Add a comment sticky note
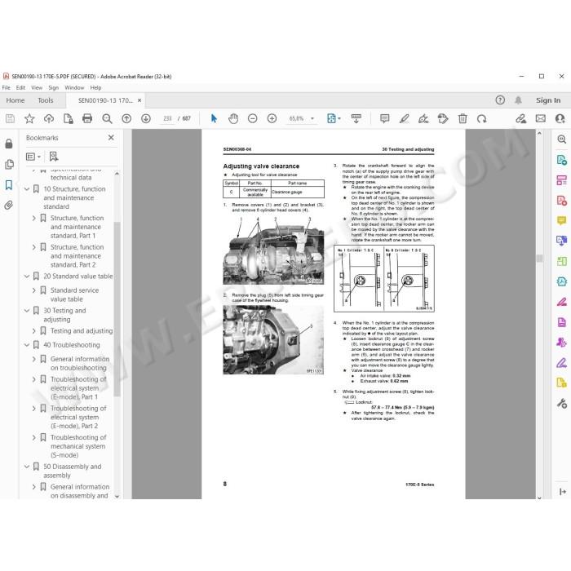Screen dimensions: 571x571 (x=384, y=118)
